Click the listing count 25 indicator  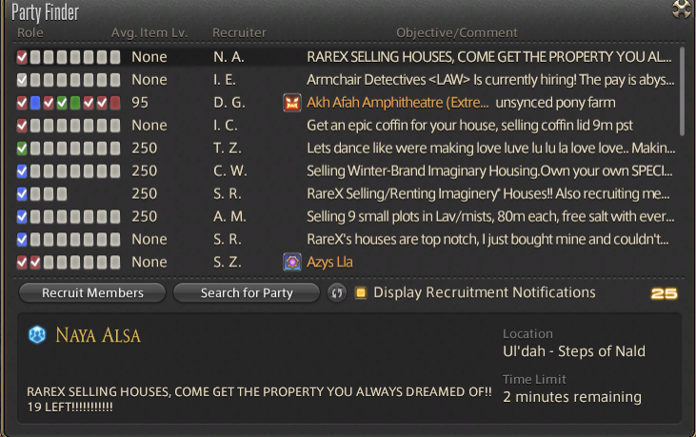[664, 293]
